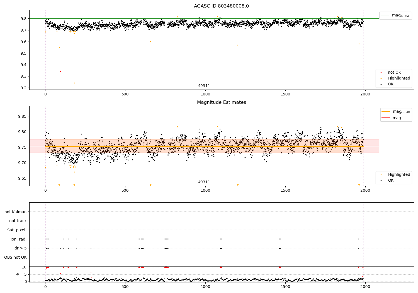Click the 'Highlighted' legend entry in middle plot
The height and width of the screenshot is (293, 418).
coord(394,175)
